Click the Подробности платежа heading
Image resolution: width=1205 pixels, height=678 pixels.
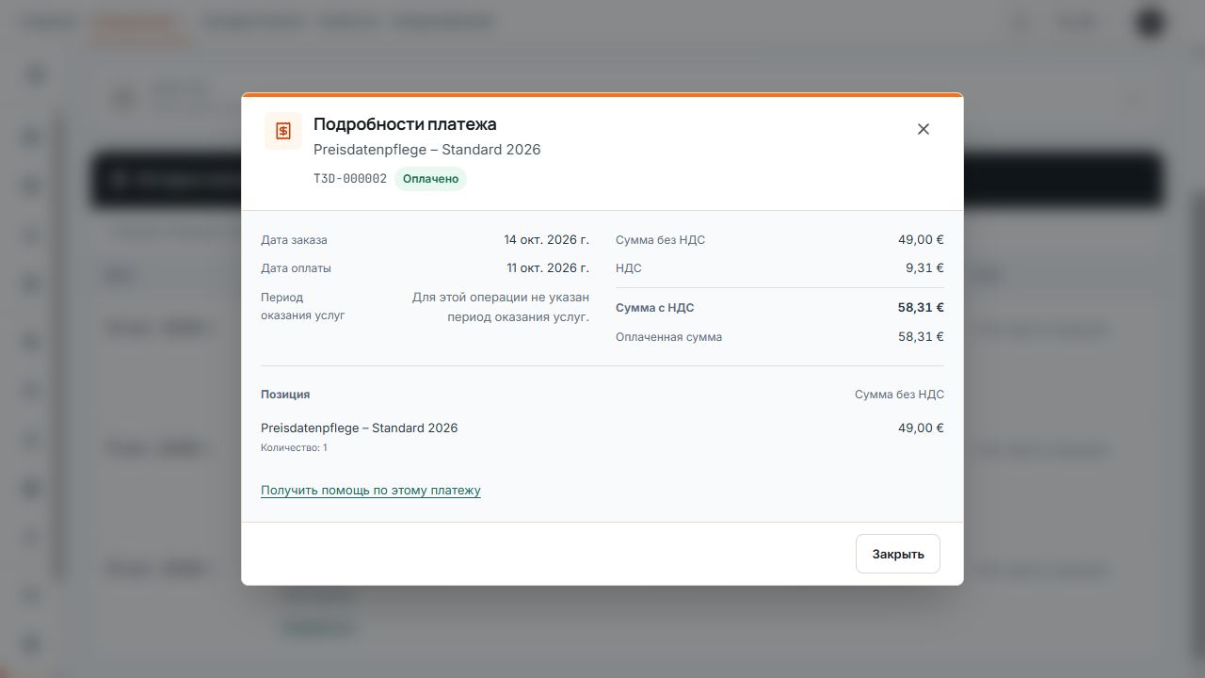point(405,123)
